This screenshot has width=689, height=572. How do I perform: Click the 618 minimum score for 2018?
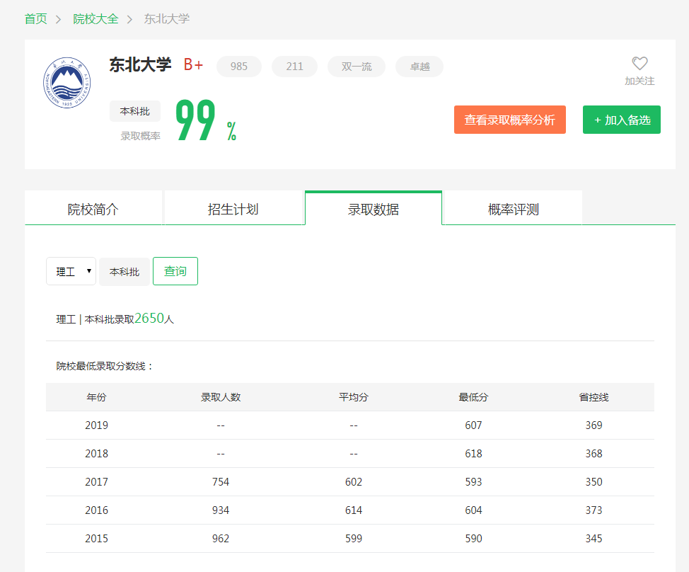[473, 453]
